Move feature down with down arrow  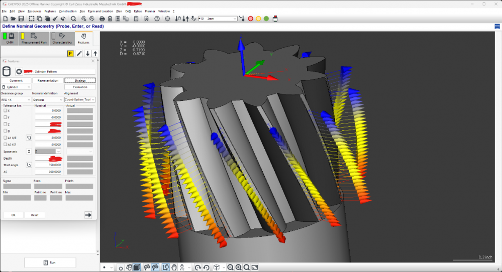click(x=87, y=54)
